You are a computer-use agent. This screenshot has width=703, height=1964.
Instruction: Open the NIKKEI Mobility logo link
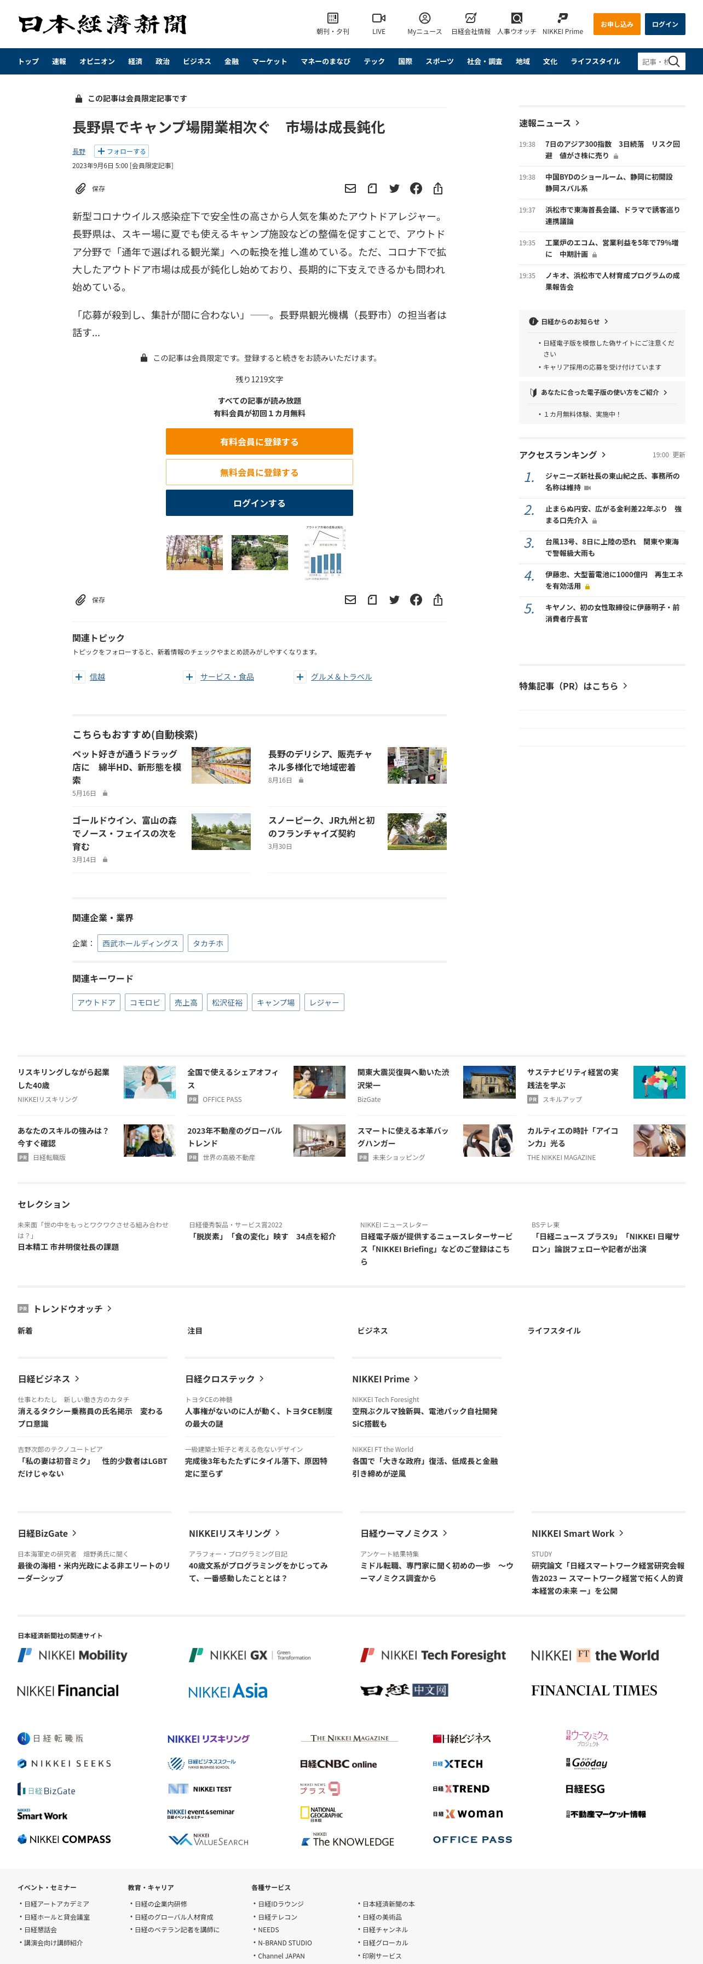click(72, 1655)
